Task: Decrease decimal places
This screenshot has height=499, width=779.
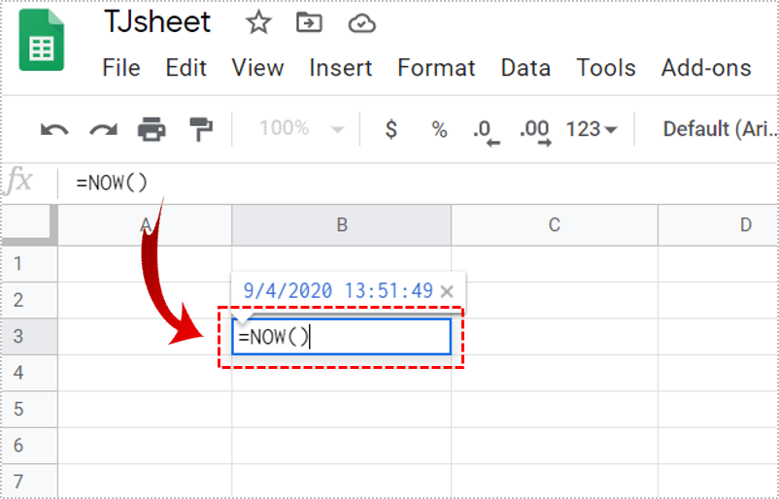Action: (485, 130)
